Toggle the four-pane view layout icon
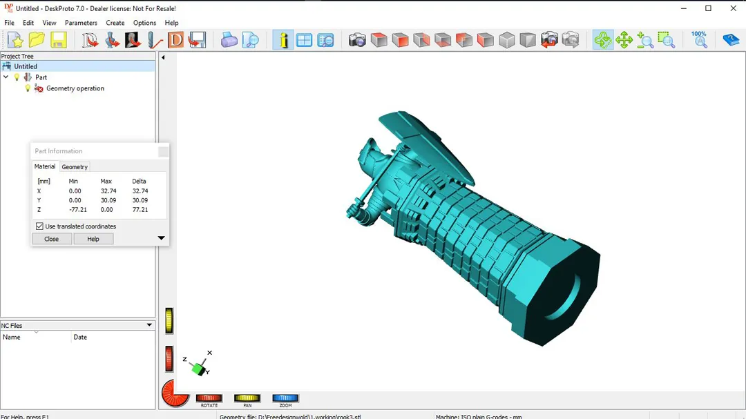 (304, 40)
